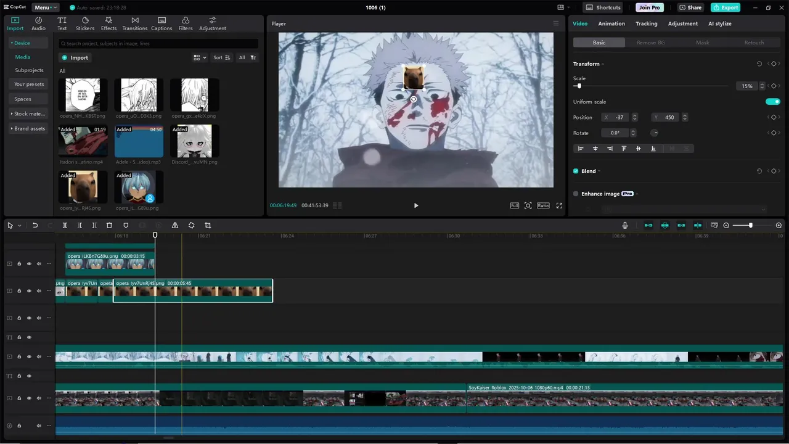Click the Import button in media panel
This screenshot has width=789, height=444.
[75, 57]
